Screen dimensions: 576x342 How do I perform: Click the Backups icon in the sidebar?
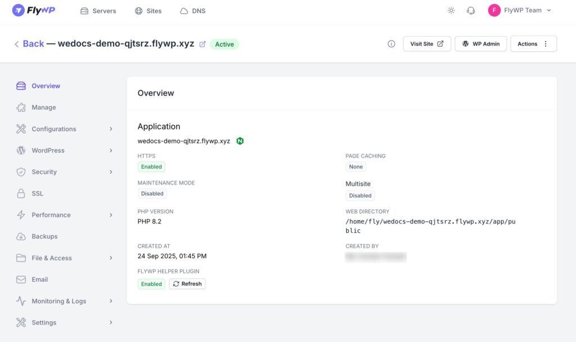click(x=21, y=237)
